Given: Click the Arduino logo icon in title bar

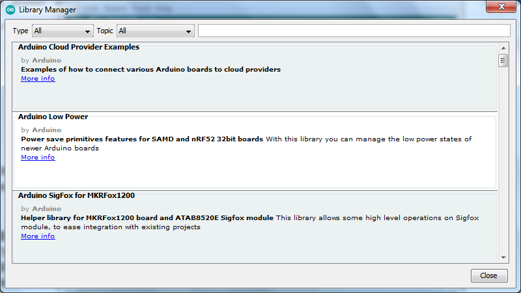Looking at the screenshot, I should pos(10,10).
